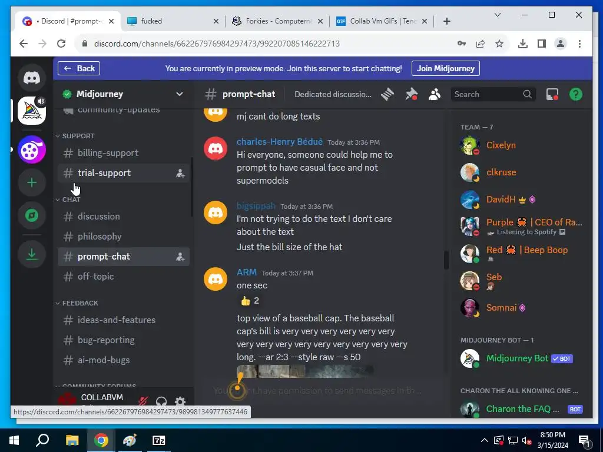The height and width of the screenshot is (452, 603).
Task: Open off-topic channel
Action: coord(123,277)
